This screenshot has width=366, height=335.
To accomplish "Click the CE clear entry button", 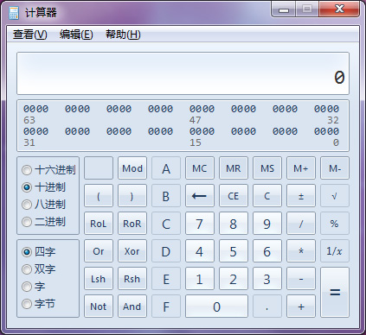I will pyautogui.click(x=234, y=196).
